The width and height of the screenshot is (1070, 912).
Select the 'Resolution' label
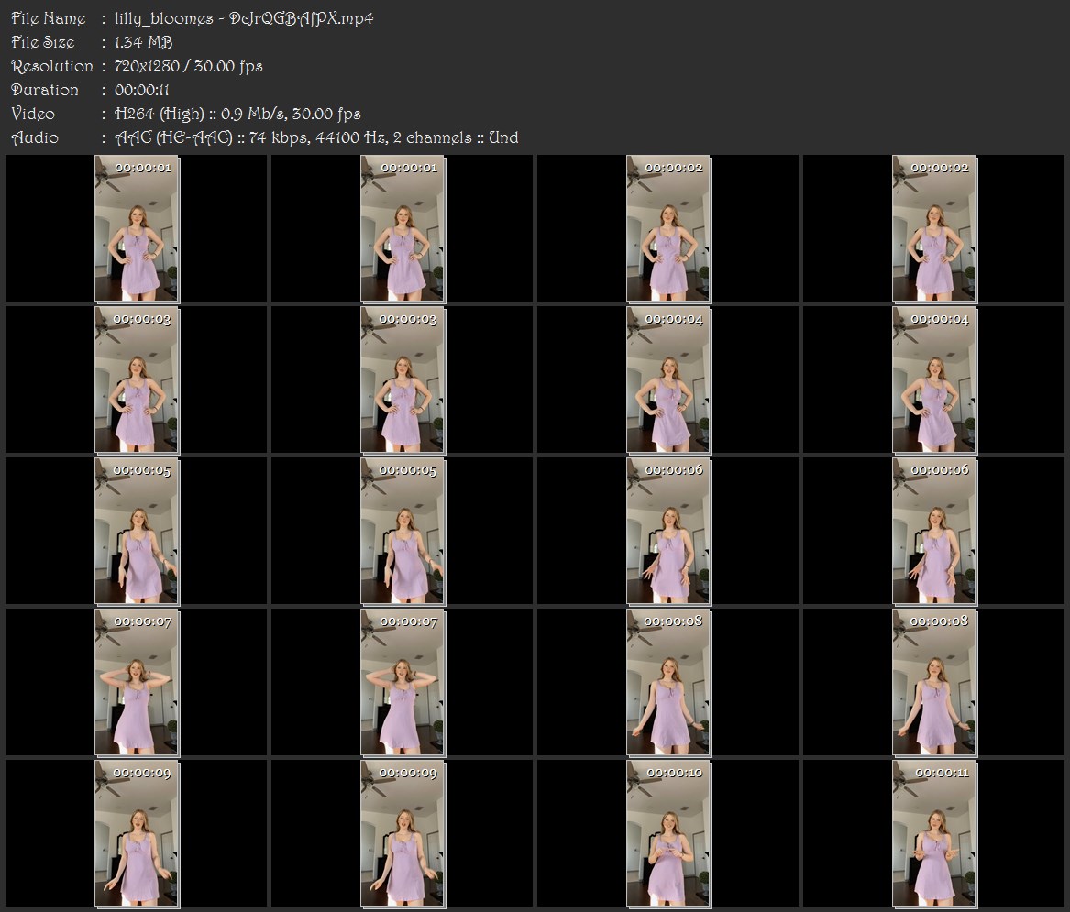click(52, 66)
